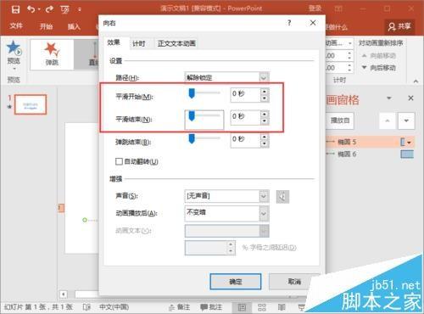
Task: Select 椭圆 5 in animation pane
Action: 370,142
